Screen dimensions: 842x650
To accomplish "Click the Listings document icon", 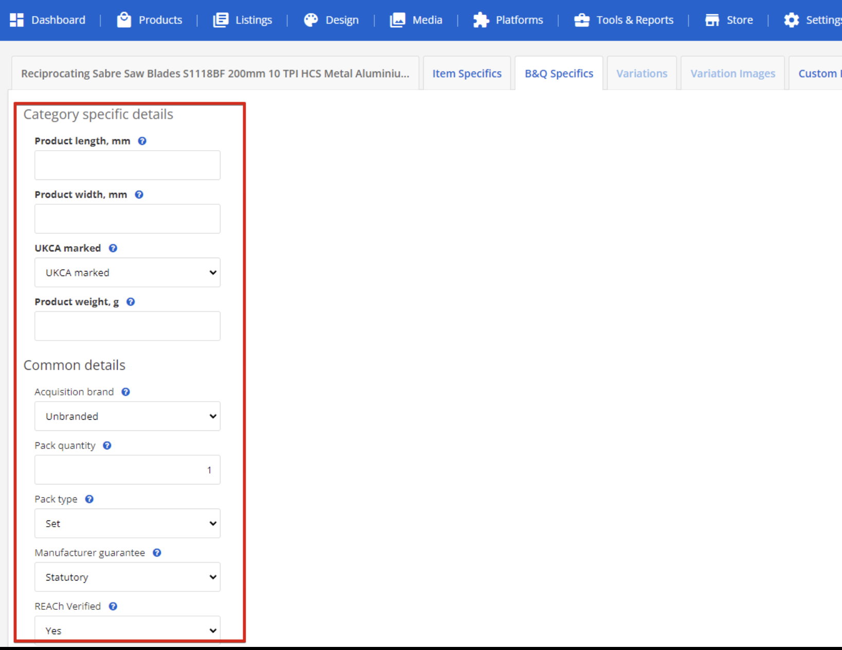I will click(x=221, y=20).
